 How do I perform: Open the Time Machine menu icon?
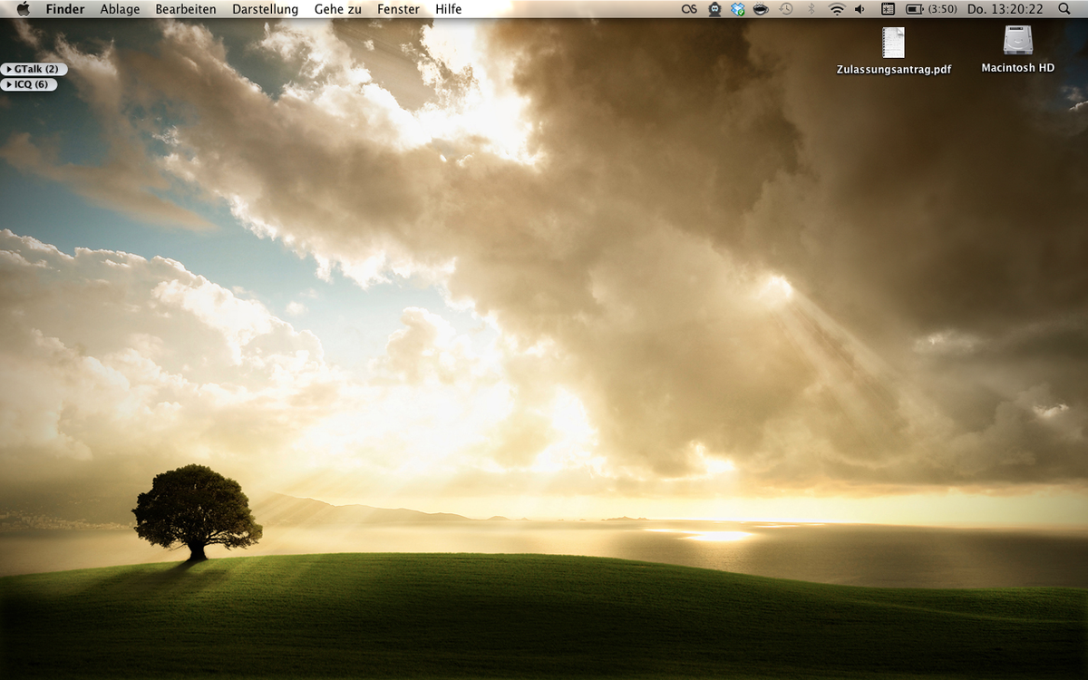786,9
